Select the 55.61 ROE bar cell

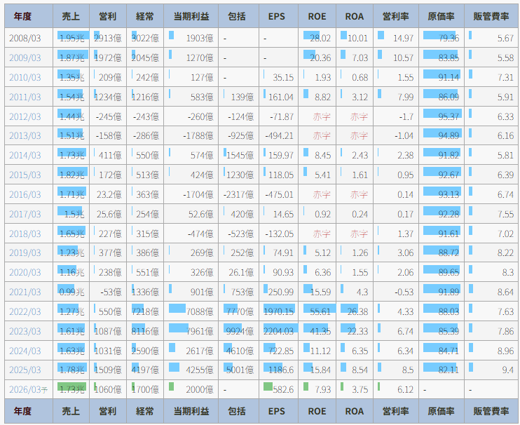coord(318,311)
